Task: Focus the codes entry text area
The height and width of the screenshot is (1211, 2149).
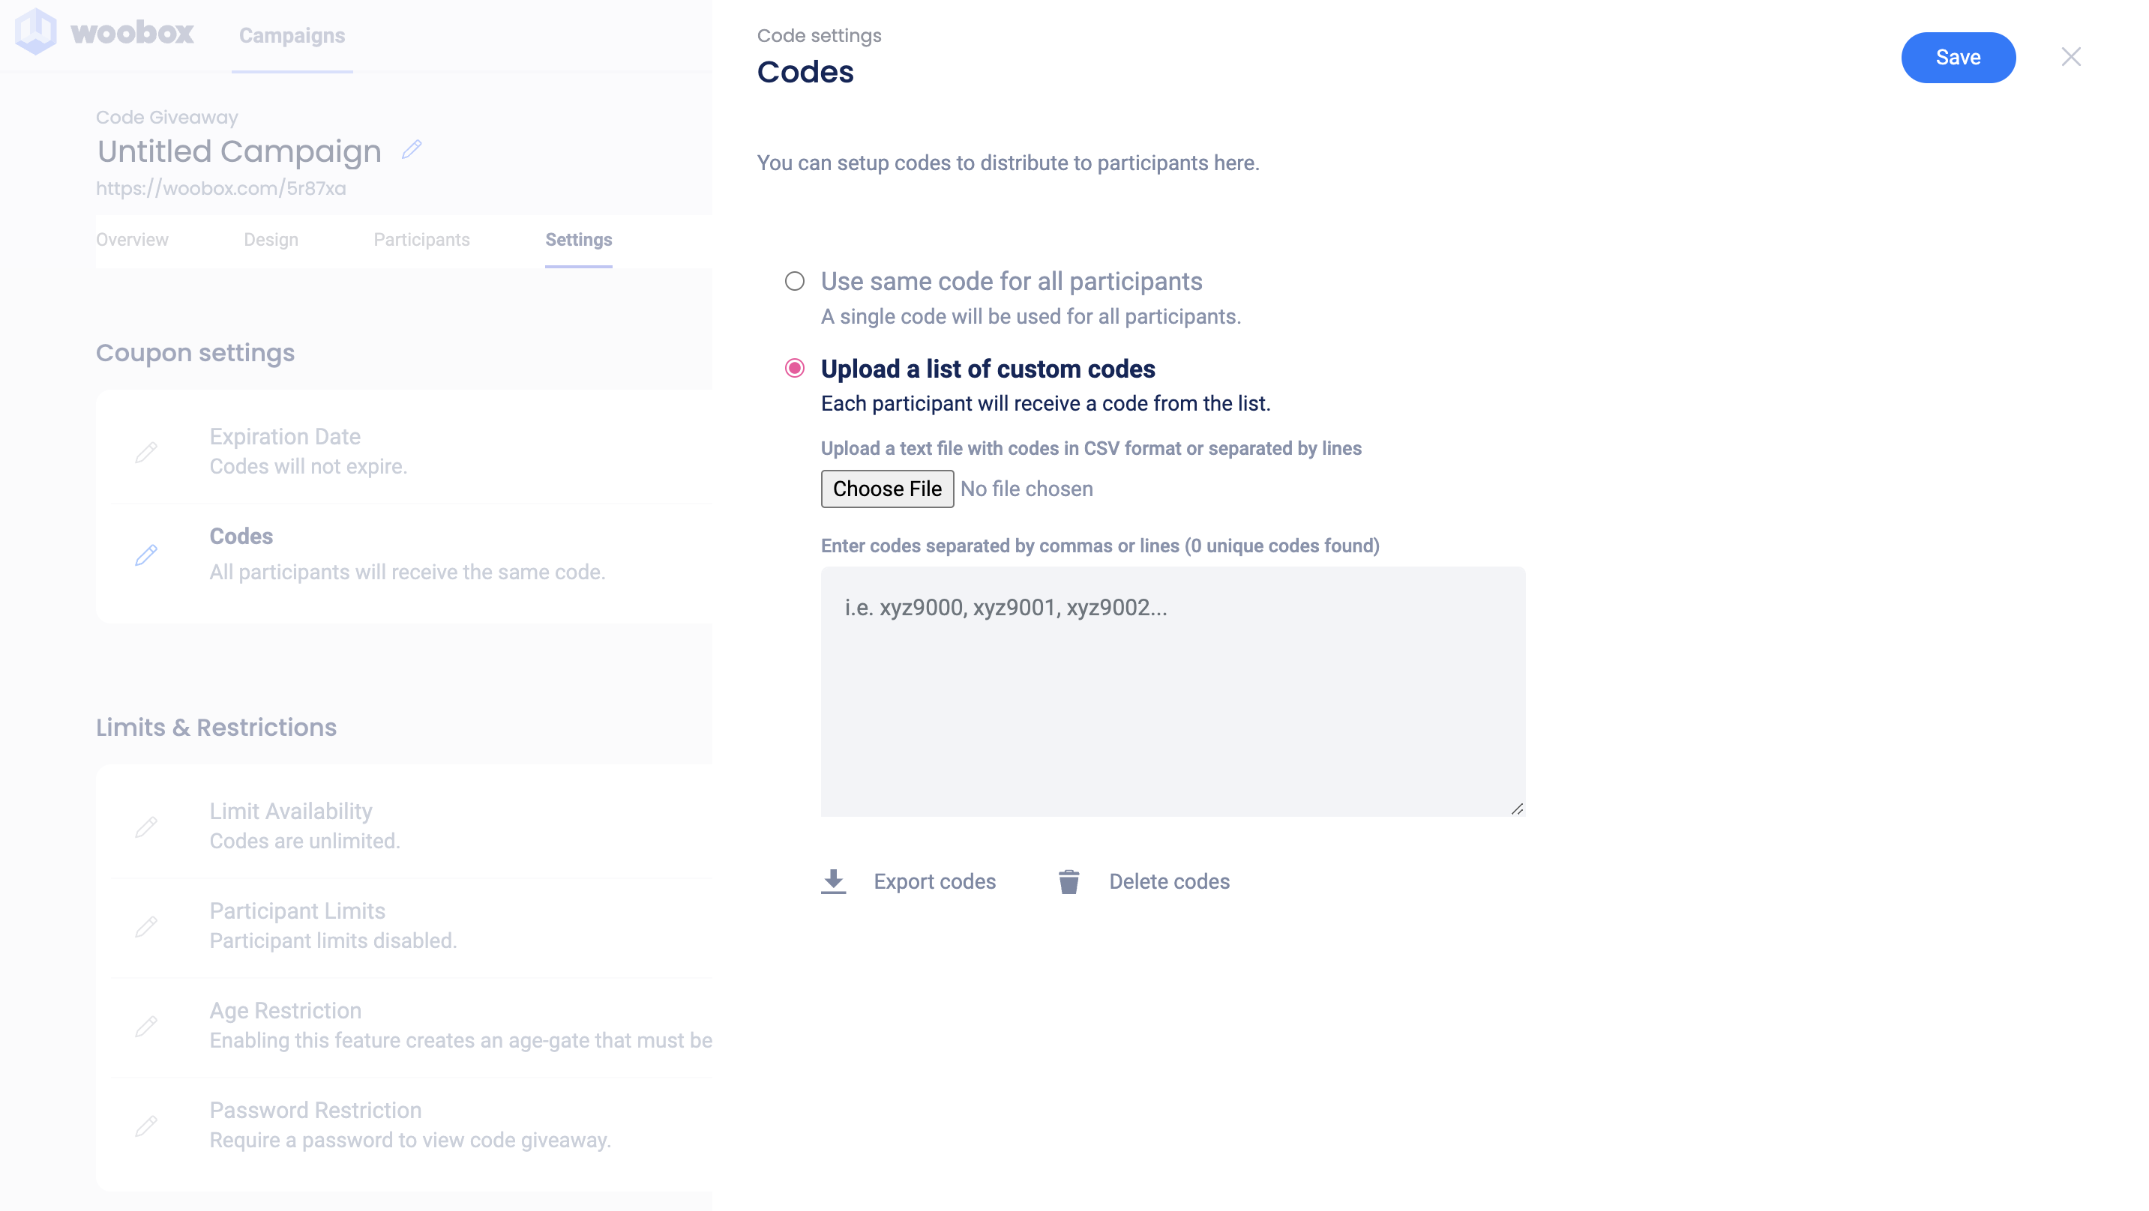Action: [1173, 692]
